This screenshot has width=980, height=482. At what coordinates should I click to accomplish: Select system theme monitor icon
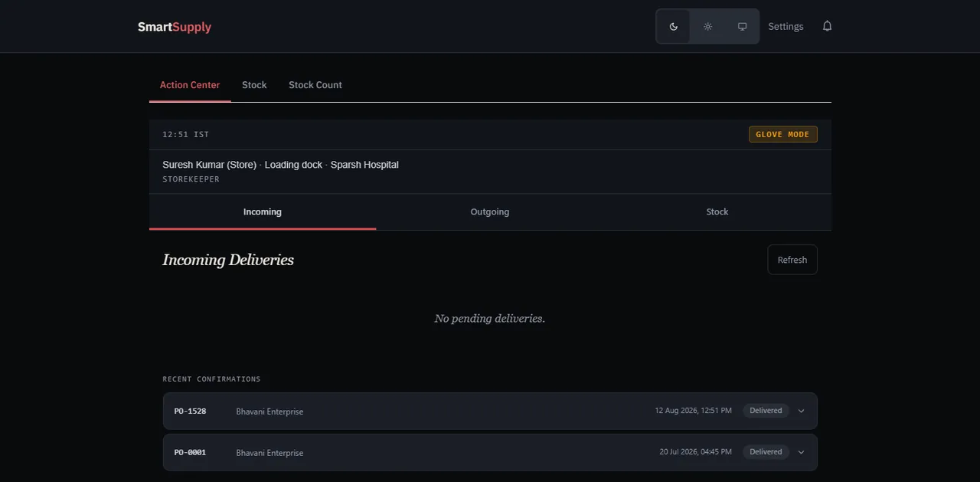[742, 26]
